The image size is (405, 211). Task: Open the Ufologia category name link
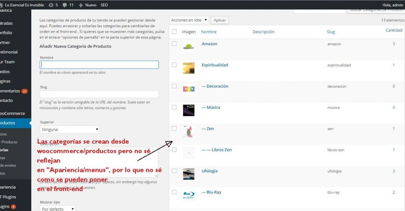tap(209, 171)
